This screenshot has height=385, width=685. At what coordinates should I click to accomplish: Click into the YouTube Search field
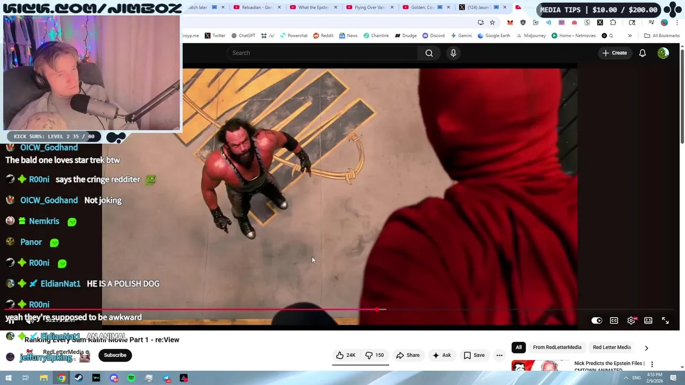click(322, 53)
